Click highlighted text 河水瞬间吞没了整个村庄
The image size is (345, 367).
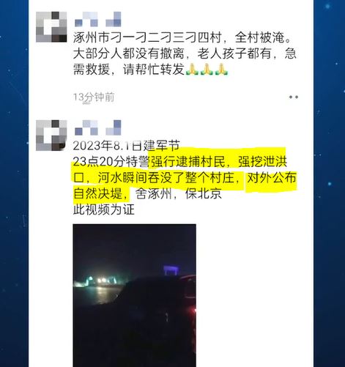coord(169,177)
